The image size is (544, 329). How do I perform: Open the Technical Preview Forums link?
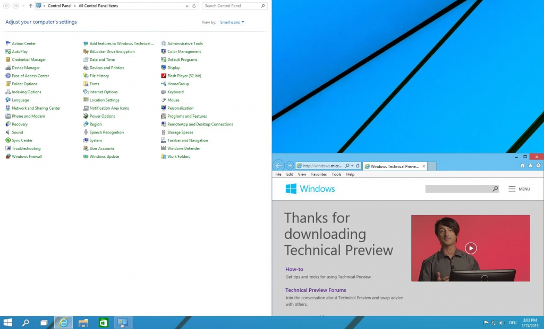pyautogui.click(x=316, y=290)
